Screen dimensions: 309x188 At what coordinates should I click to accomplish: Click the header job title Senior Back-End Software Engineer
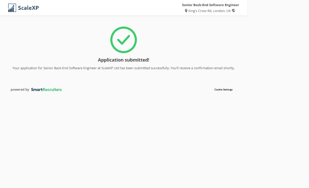[x=210, y=5]
